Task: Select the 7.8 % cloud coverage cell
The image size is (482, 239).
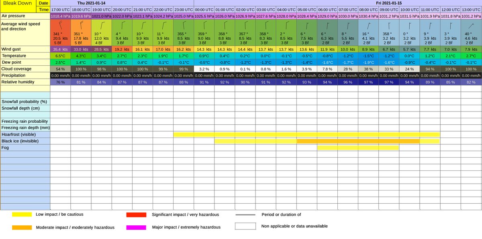Action: point(327,69)
